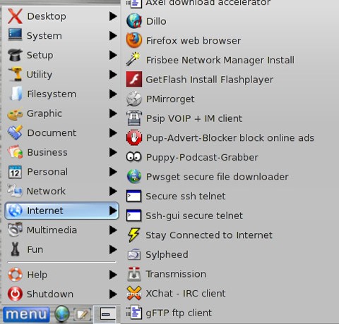Expand the Business submenu arrow
The width and height of the screenshot is (339, 324).
pyautogui.click(x=113, y=152)
